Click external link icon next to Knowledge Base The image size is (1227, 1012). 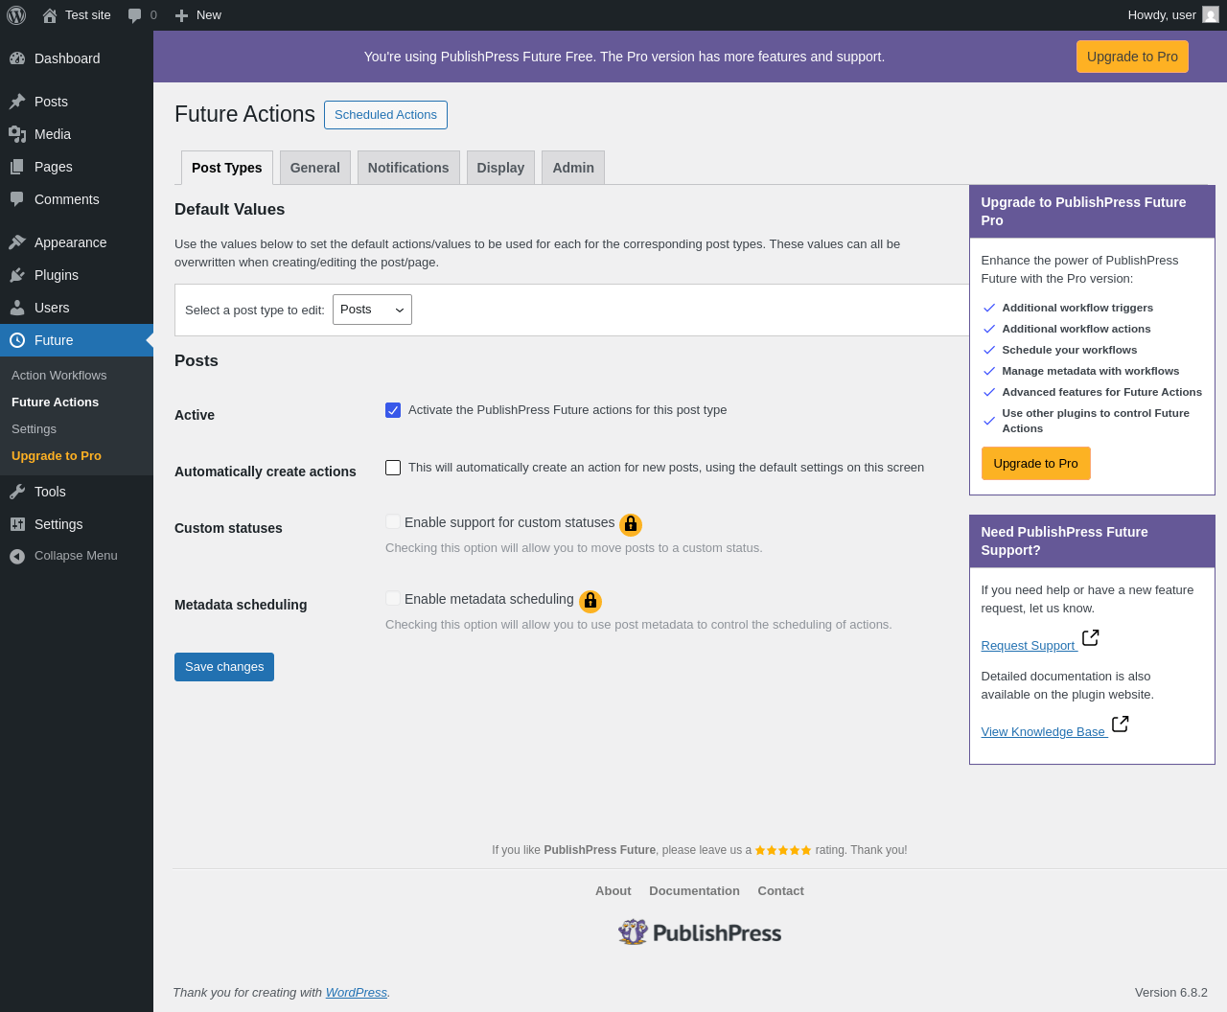[x=1120, y=724]
